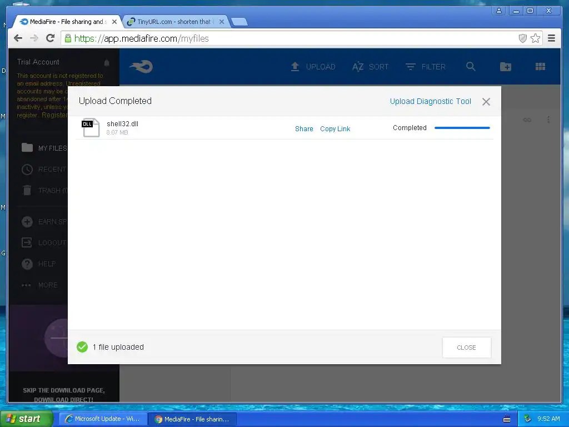Viewport: 569px width, 427px height.
Task: Click the shield icon in address bar
Action: [x=522, y=38]
